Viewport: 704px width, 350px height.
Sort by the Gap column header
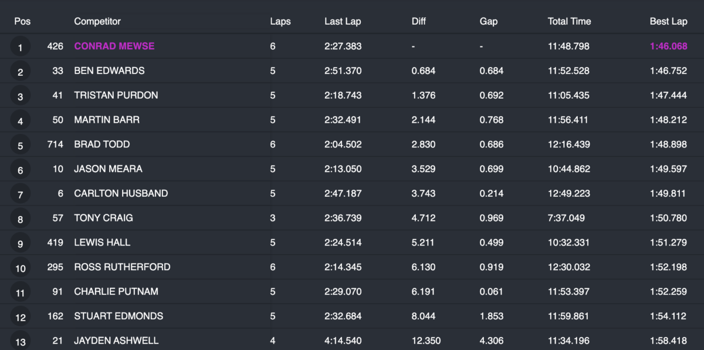tap(488, 22)
